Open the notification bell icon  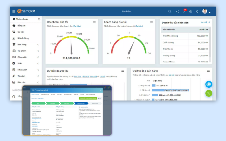(197, 12)
